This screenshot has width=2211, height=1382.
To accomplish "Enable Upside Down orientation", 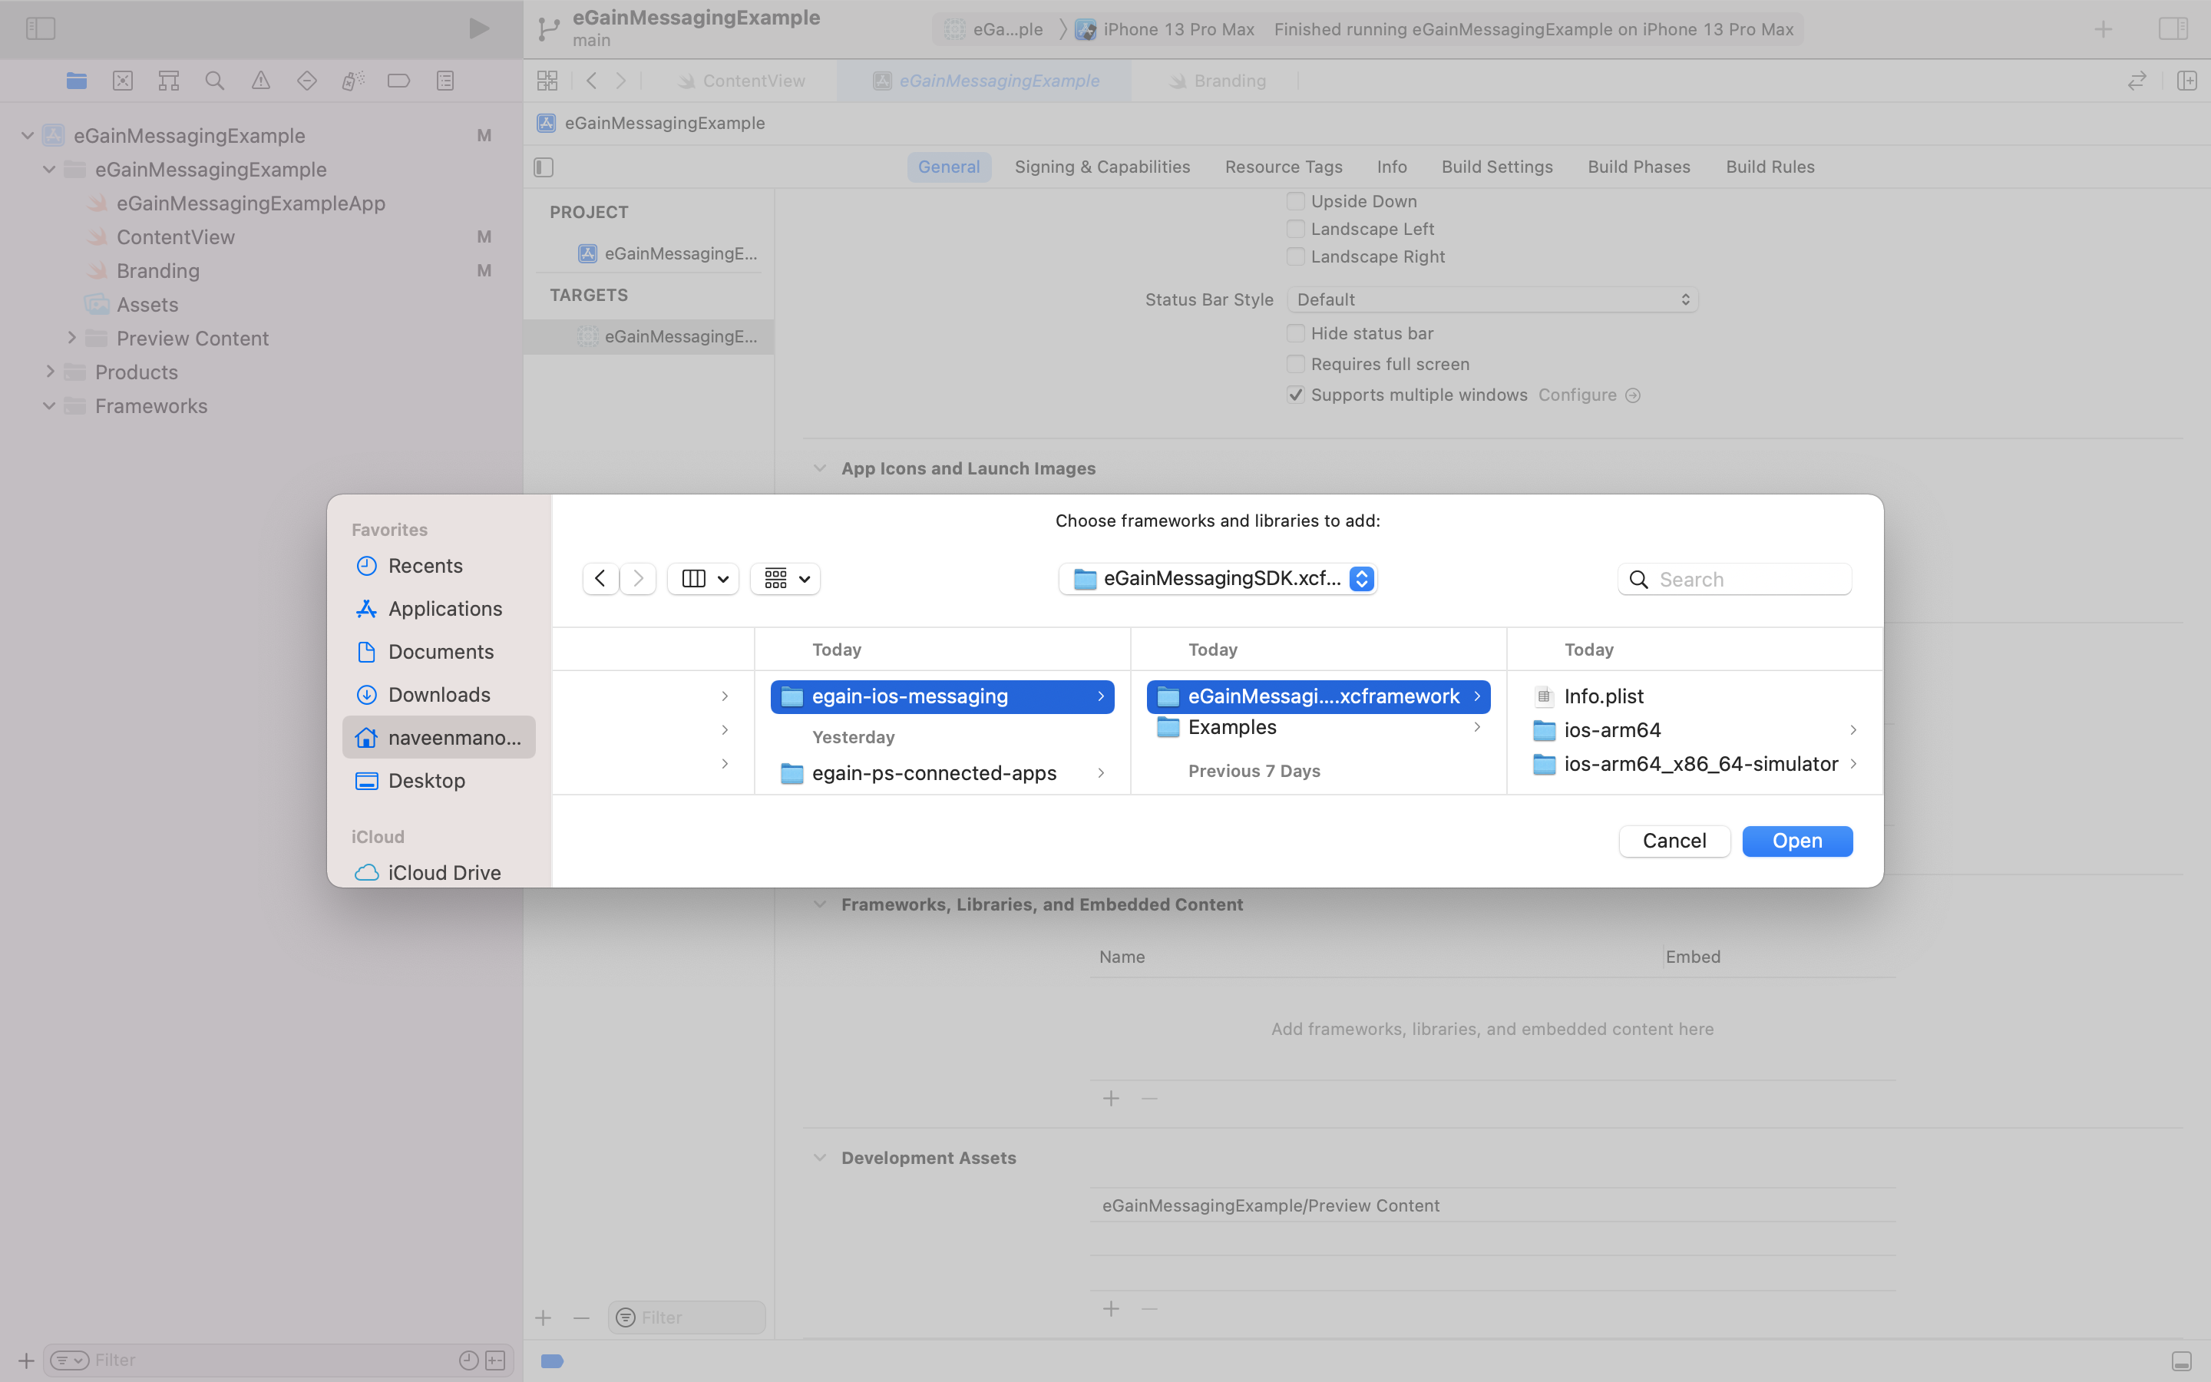I will pos(1296,201).
